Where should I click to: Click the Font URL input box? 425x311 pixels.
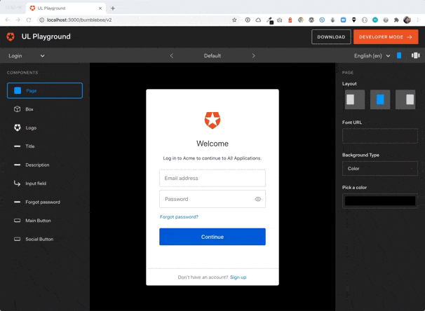tap(379, 136)
